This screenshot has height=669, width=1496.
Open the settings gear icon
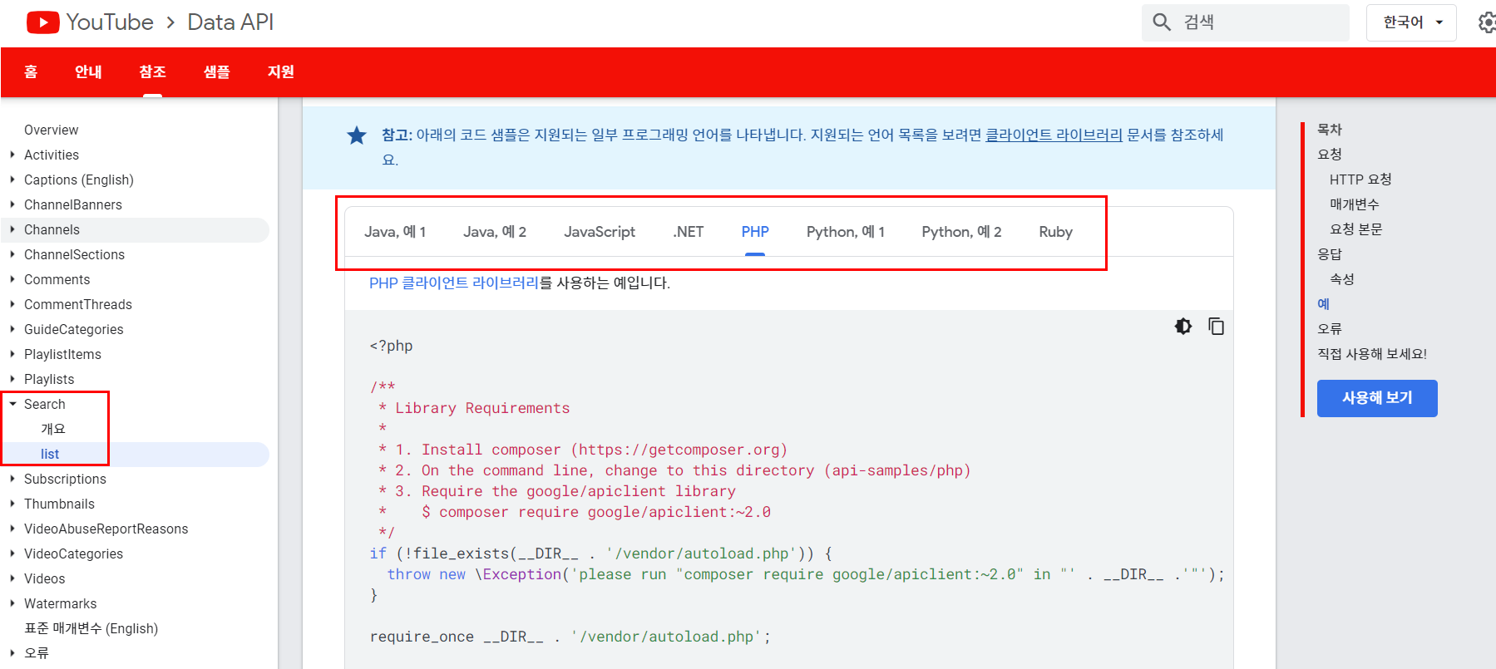click(x=1487, y=22)
